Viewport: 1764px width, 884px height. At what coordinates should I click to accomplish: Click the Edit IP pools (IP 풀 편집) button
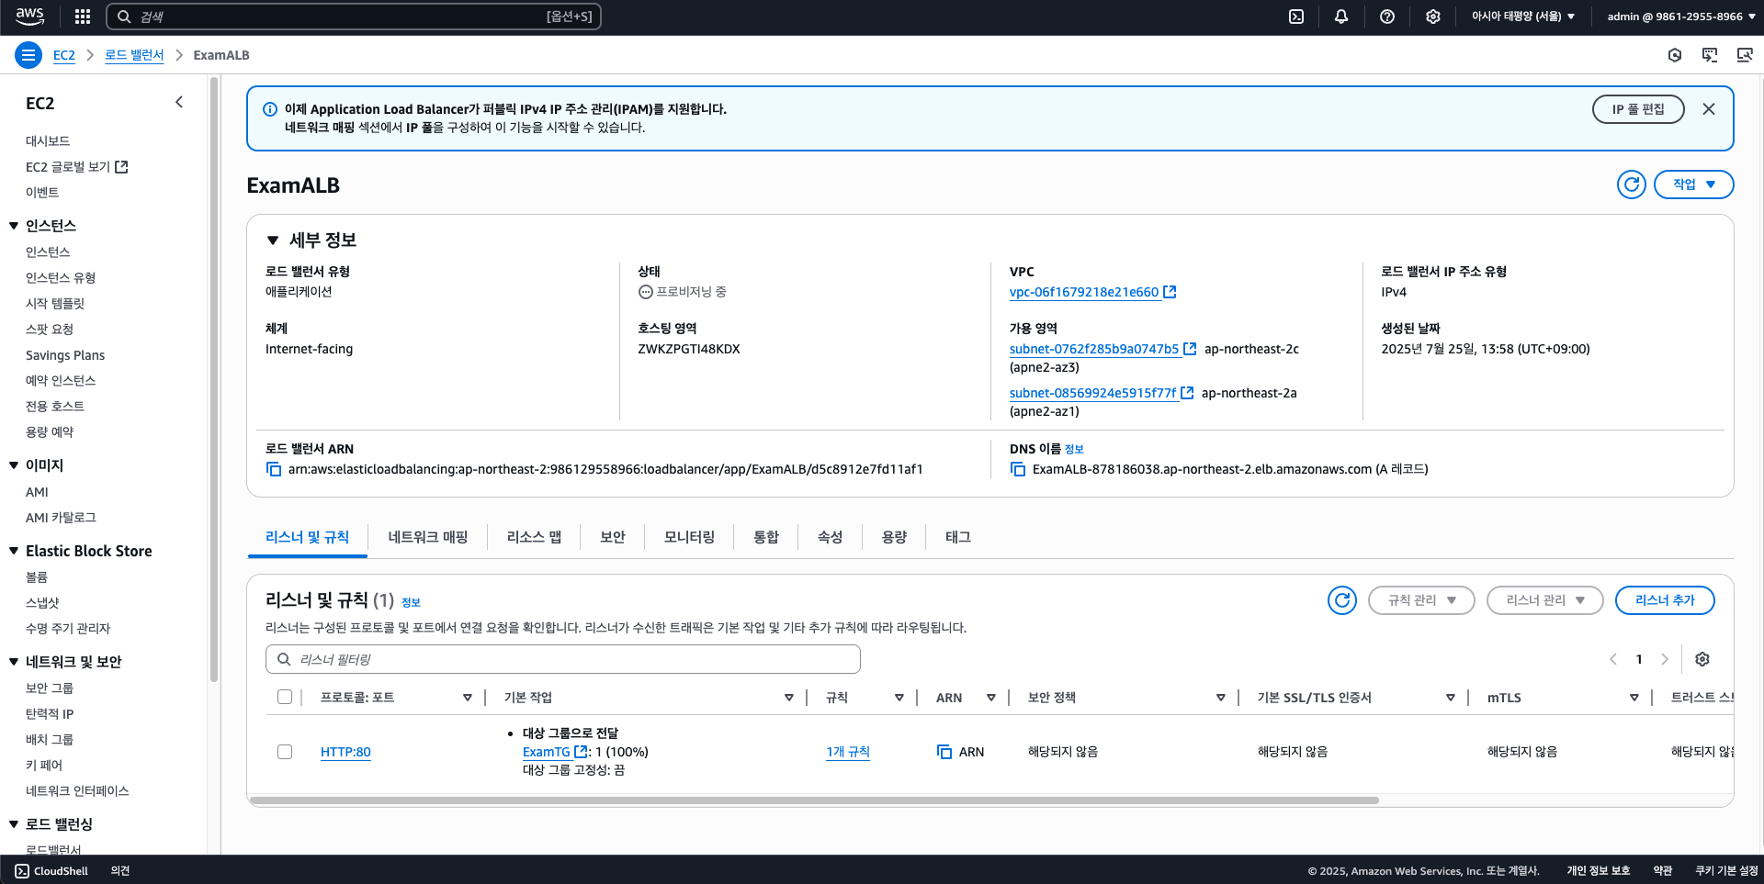click(x=1638, y=109)
